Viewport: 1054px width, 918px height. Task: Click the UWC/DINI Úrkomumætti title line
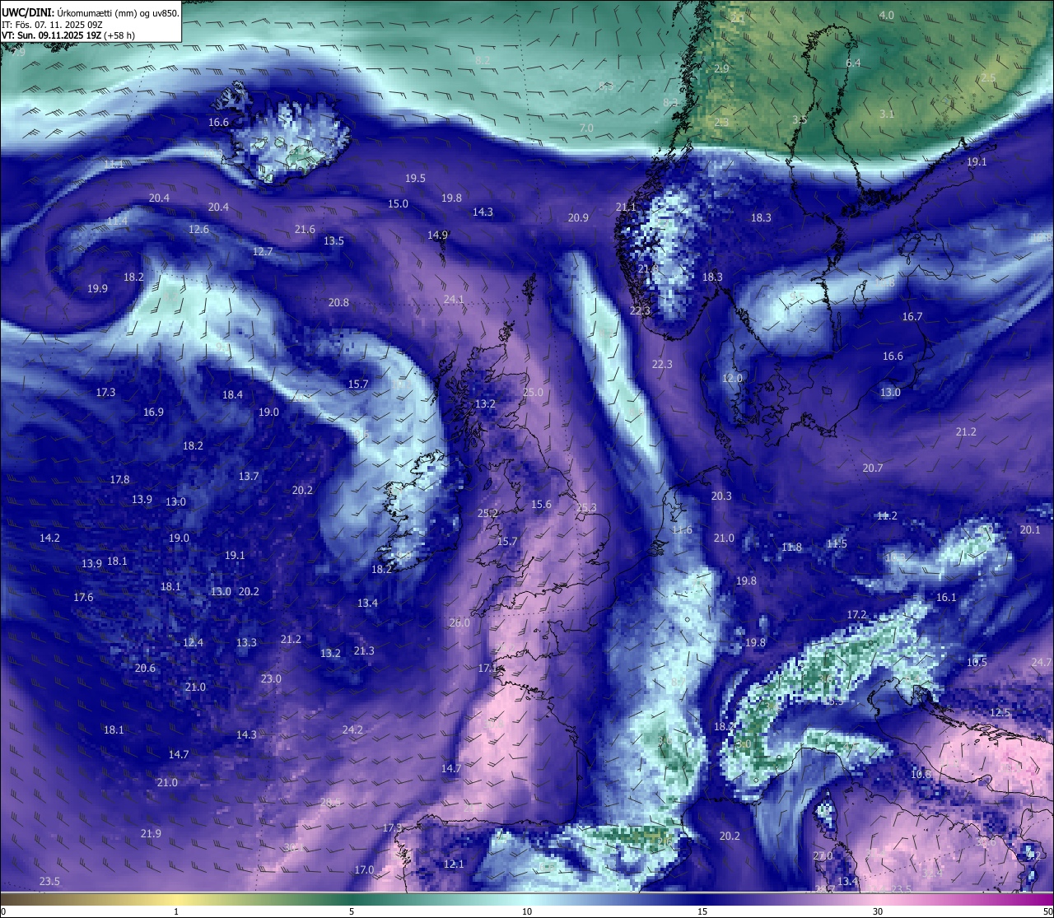pyautogui.click(x=90, y=13)
